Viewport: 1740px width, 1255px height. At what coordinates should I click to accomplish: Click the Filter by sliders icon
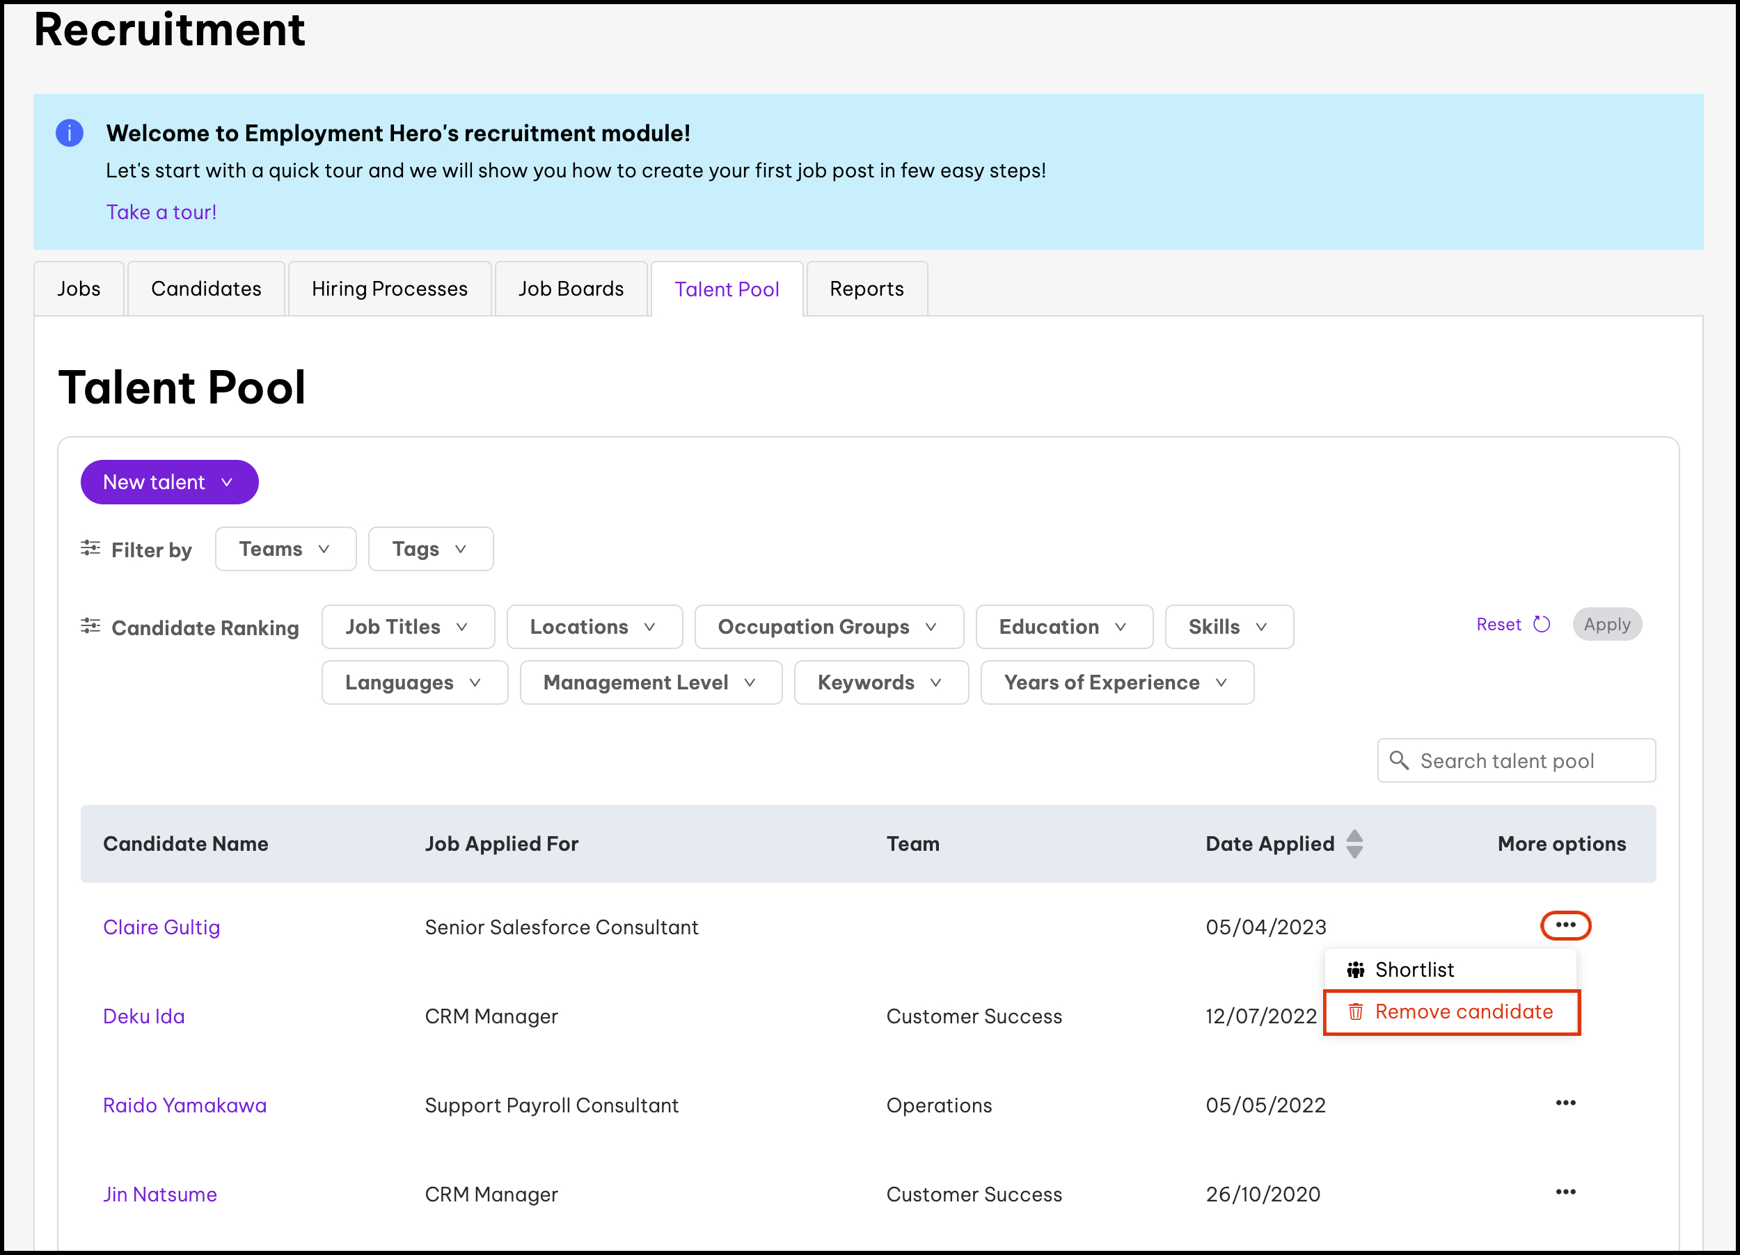[90, 548]
